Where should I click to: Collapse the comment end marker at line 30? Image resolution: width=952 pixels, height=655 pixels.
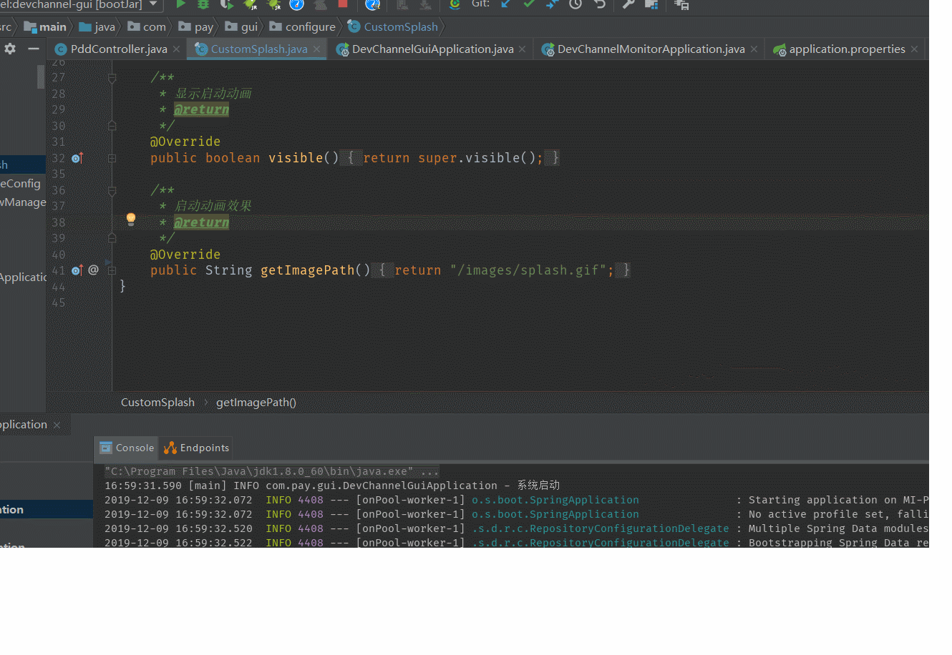(112, 126)
